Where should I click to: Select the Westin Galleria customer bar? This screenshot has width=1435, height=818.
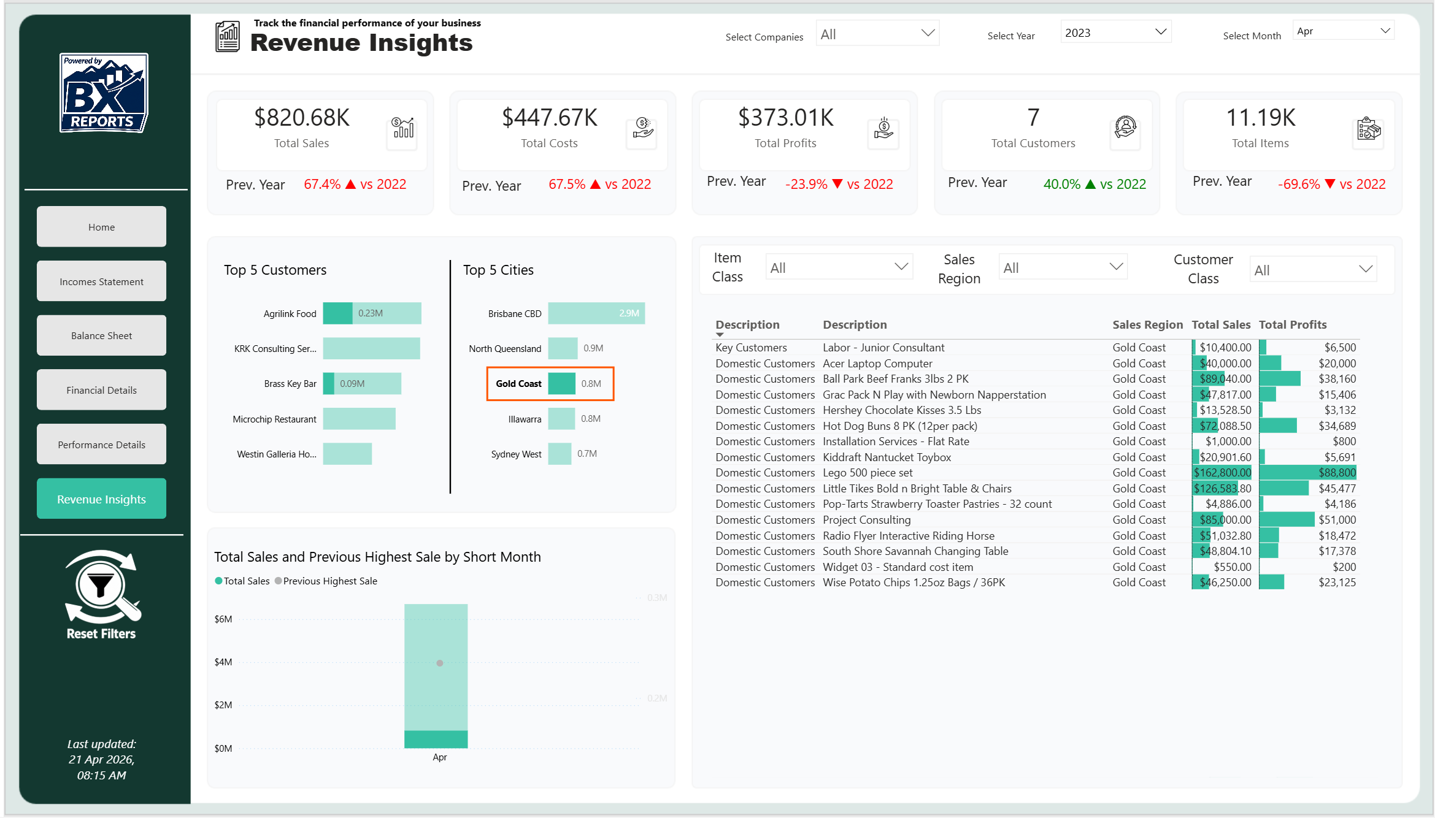pyautogui.click(x=347, y=454)
